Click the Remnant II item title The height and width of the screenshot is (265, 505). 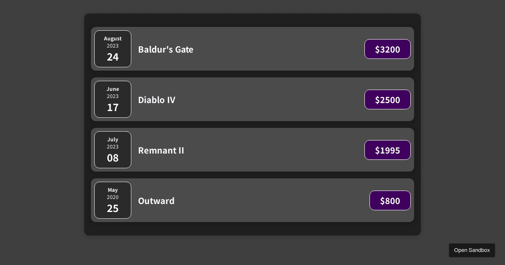click(161, 150)
